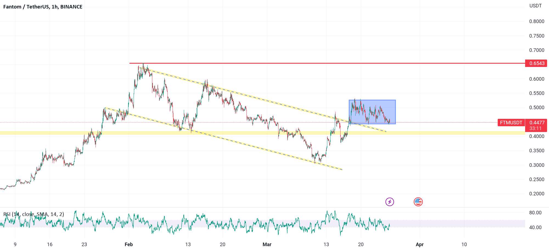Click the 0.8000 price axis label
549x250 pixels.
coord(537,21)
